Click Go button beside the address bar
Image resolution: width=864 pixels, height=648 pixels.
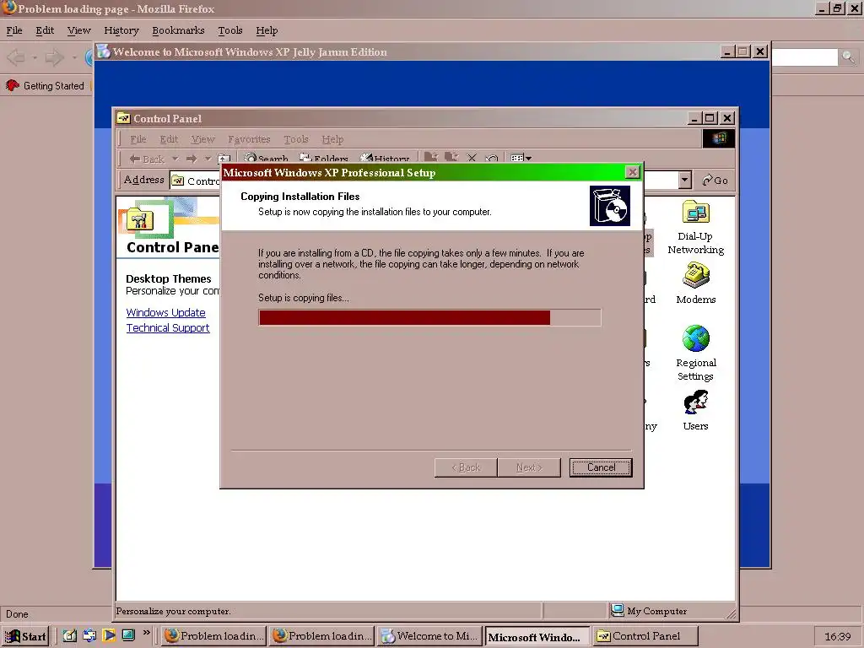(x=715, y=181)
